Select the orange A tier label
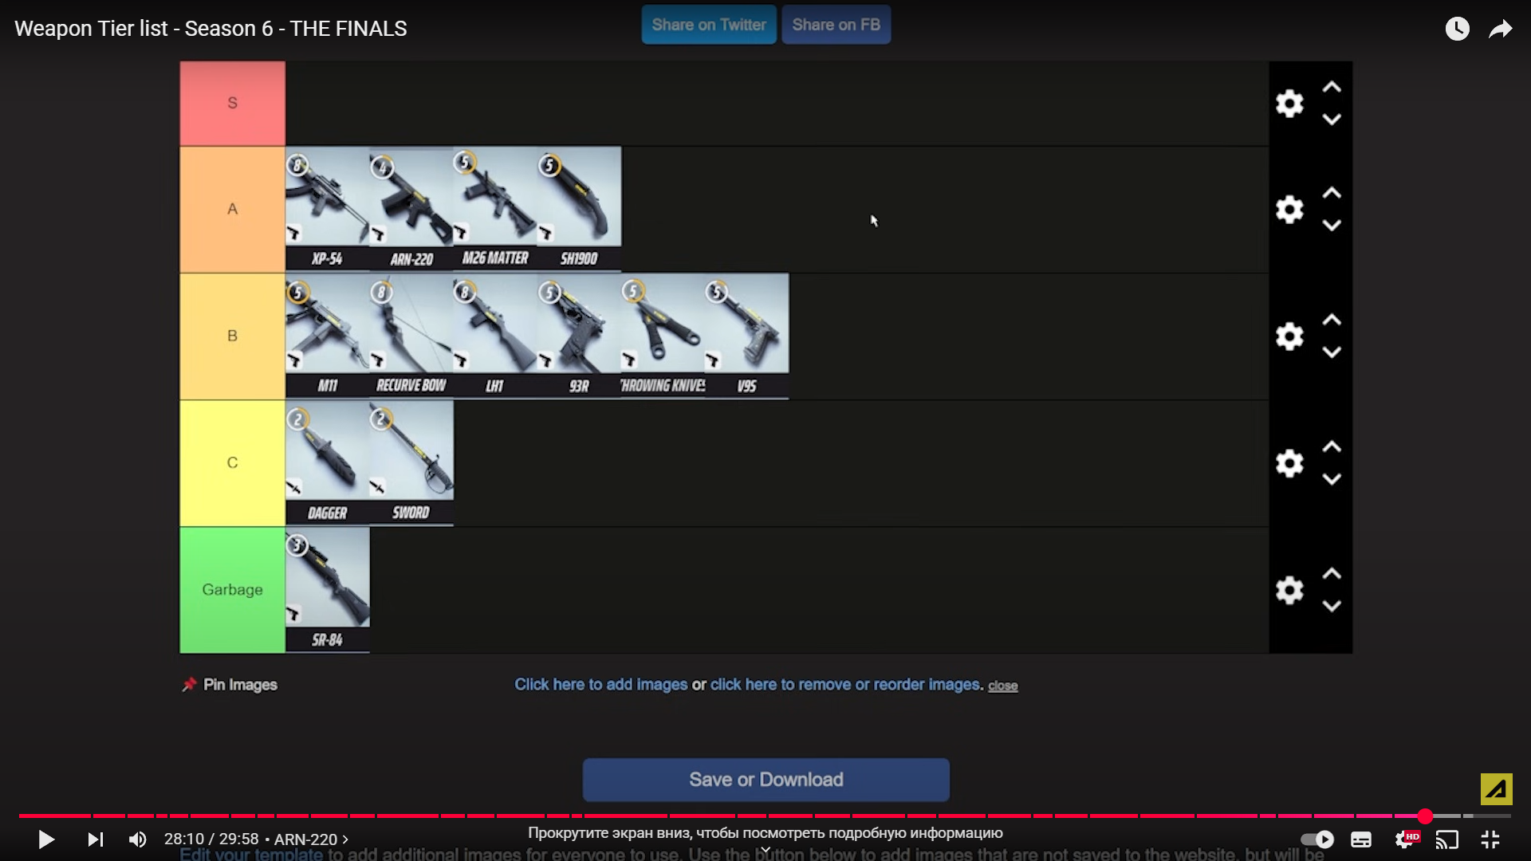The width and height of the screenshot is (1531, 861). 232,210
